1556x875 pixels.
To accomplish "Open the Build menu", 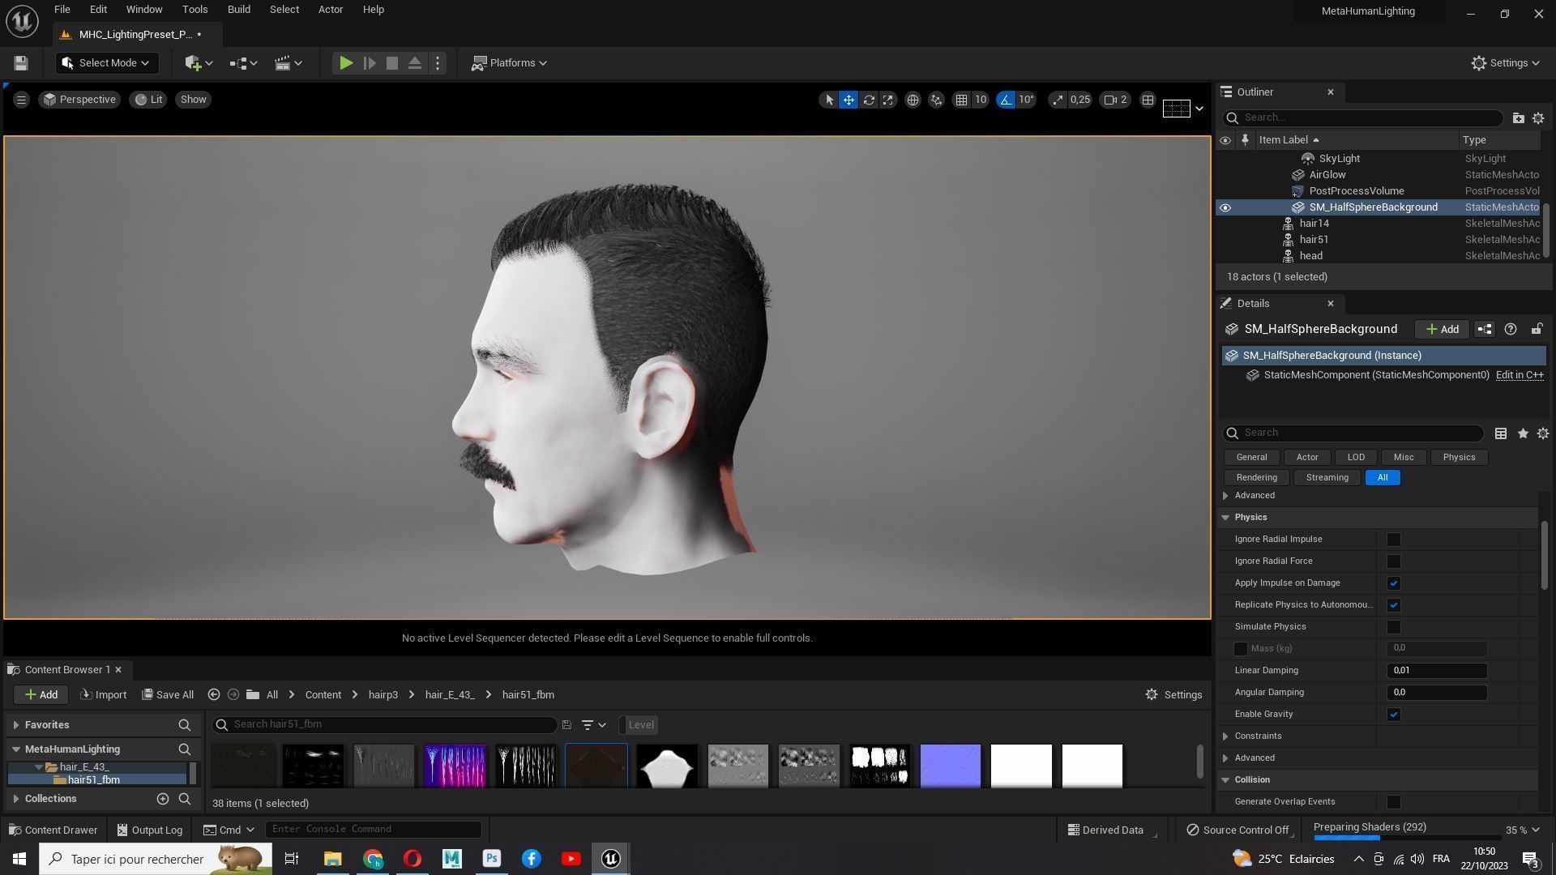I will tap(238, 10).
